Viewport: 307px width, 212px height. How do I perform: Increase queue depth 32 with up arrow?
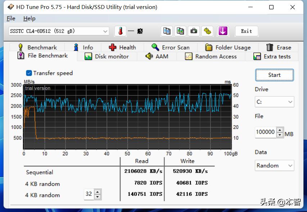97,192
